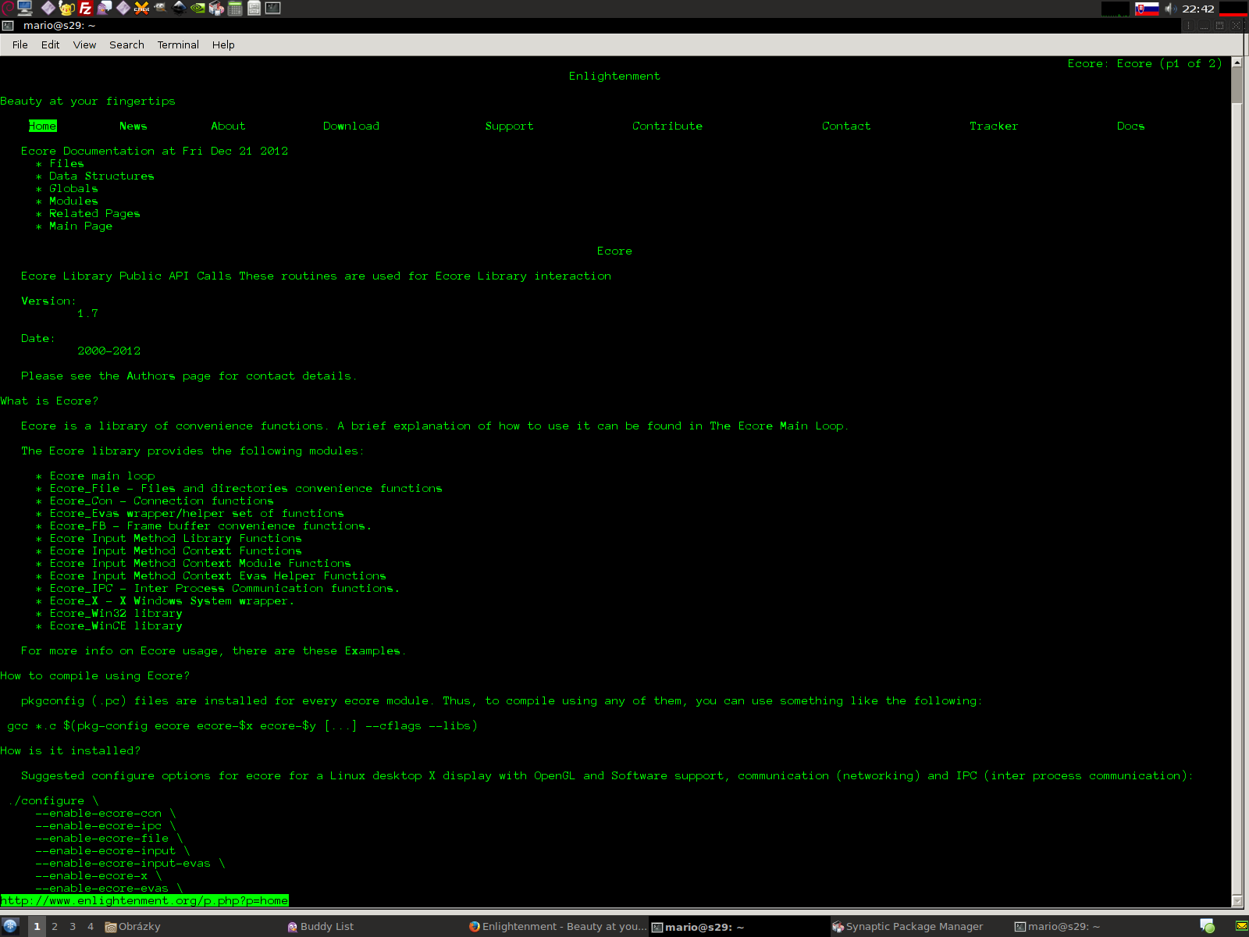Open the View menu
Screen dimensions: 1249x937
click(84, 45)
